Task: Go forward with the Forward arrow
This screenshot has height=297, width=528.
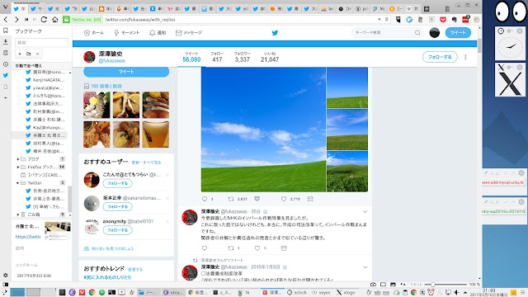Action: (x=16, y=20)
